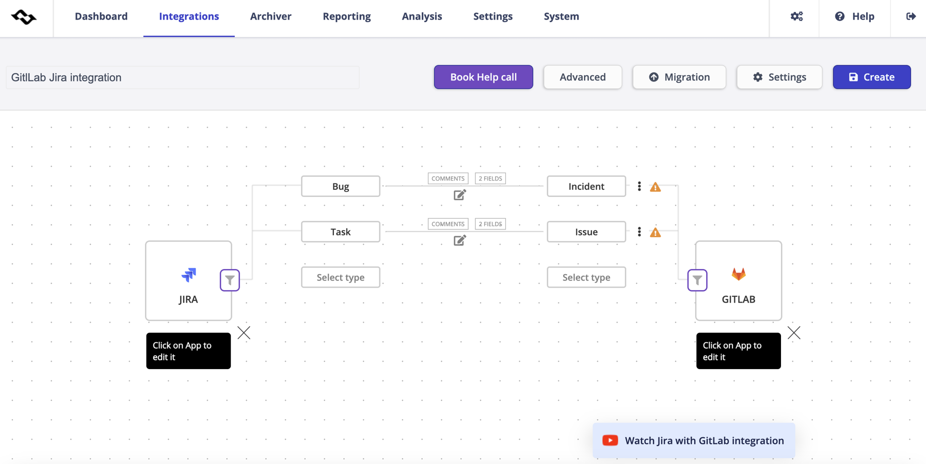
Task: Open three-dot menu next to Incident
Action: click(x=639, y=186)
